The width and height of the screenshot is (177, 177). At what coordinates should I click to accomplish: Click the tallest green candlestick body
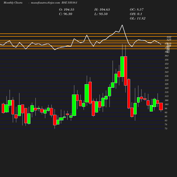[74, 105]
